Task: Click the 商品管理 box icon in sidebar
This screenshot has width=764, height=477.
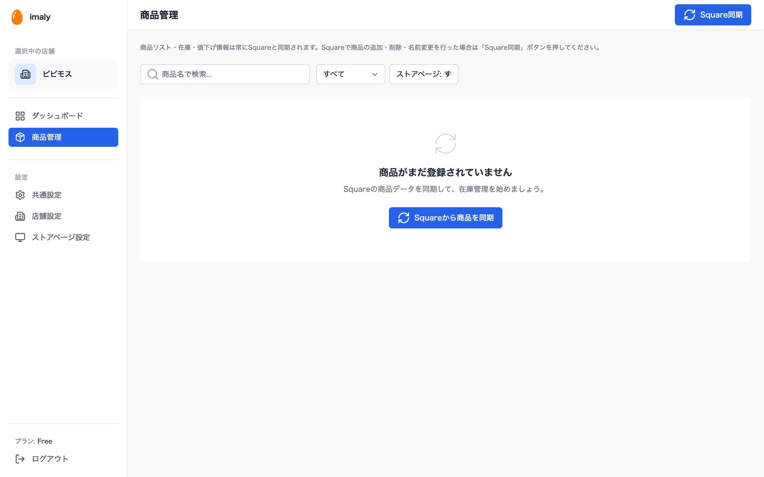Action: [x=20, y=137]
